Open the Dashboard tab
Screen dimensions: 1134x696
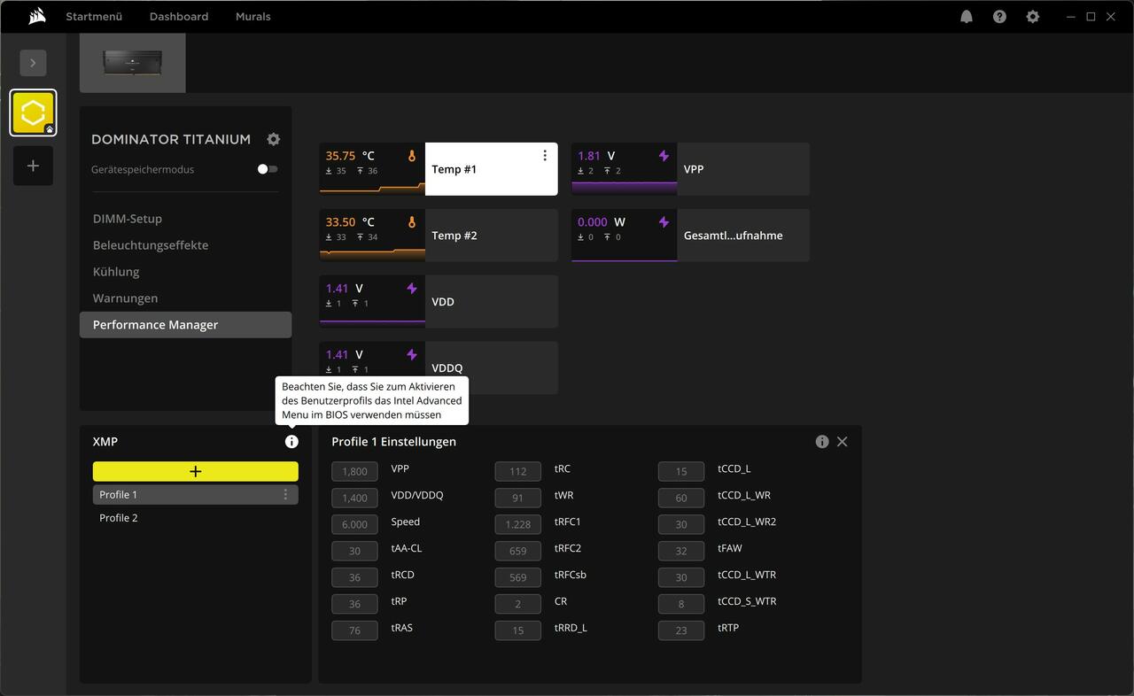(179, 17)
